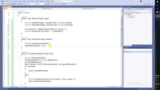Viewport: 160px width, 90px height.
Task: Click Property Pages wrench in Properties panel
Action: 129,52
